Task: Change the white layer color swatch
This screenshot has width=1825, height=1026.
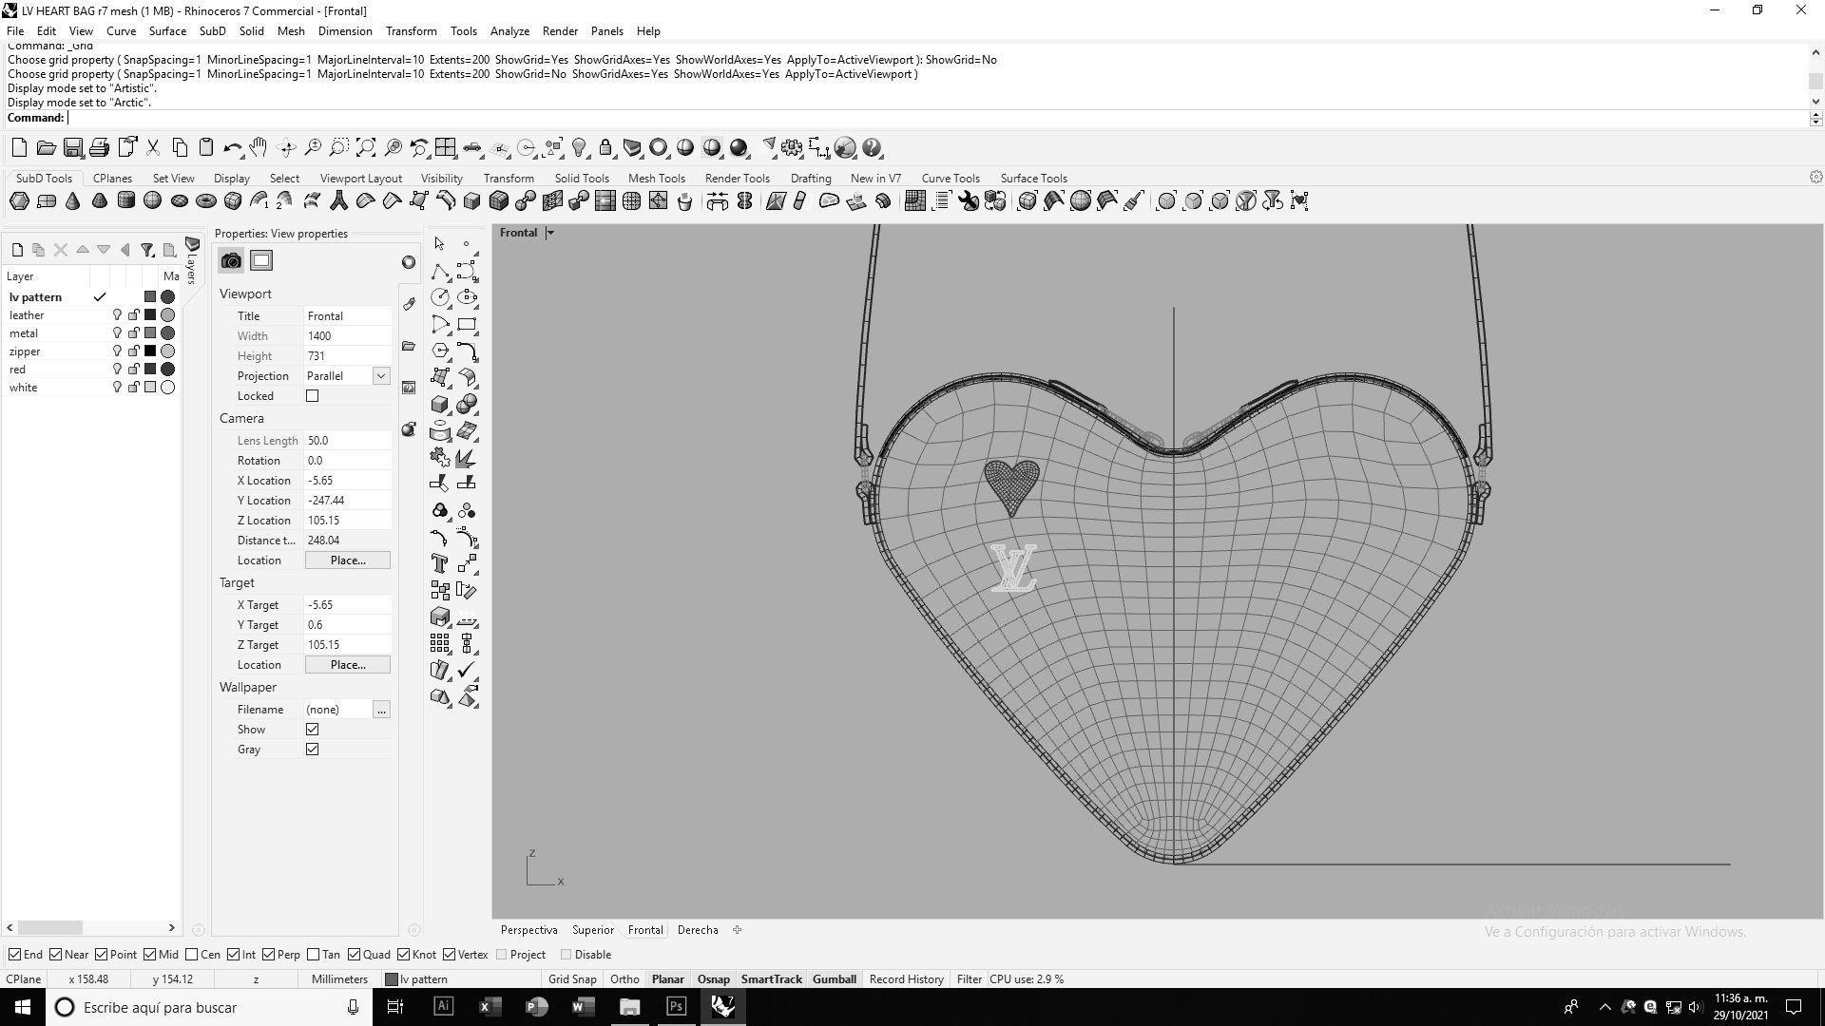Action: 150,388
